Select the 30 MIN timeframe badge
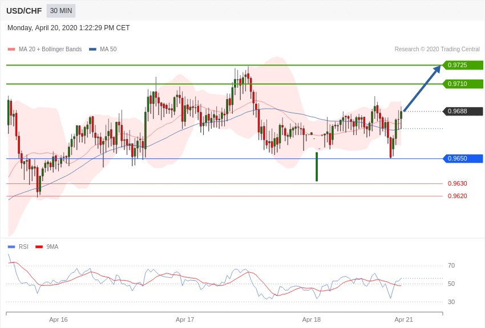 pyautogui.click(x=61, y=11)
